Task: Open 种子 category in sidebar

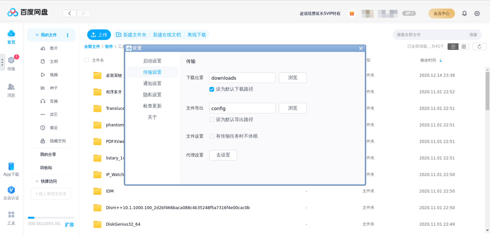Action: pyautogui.click(x=49, y=88)
